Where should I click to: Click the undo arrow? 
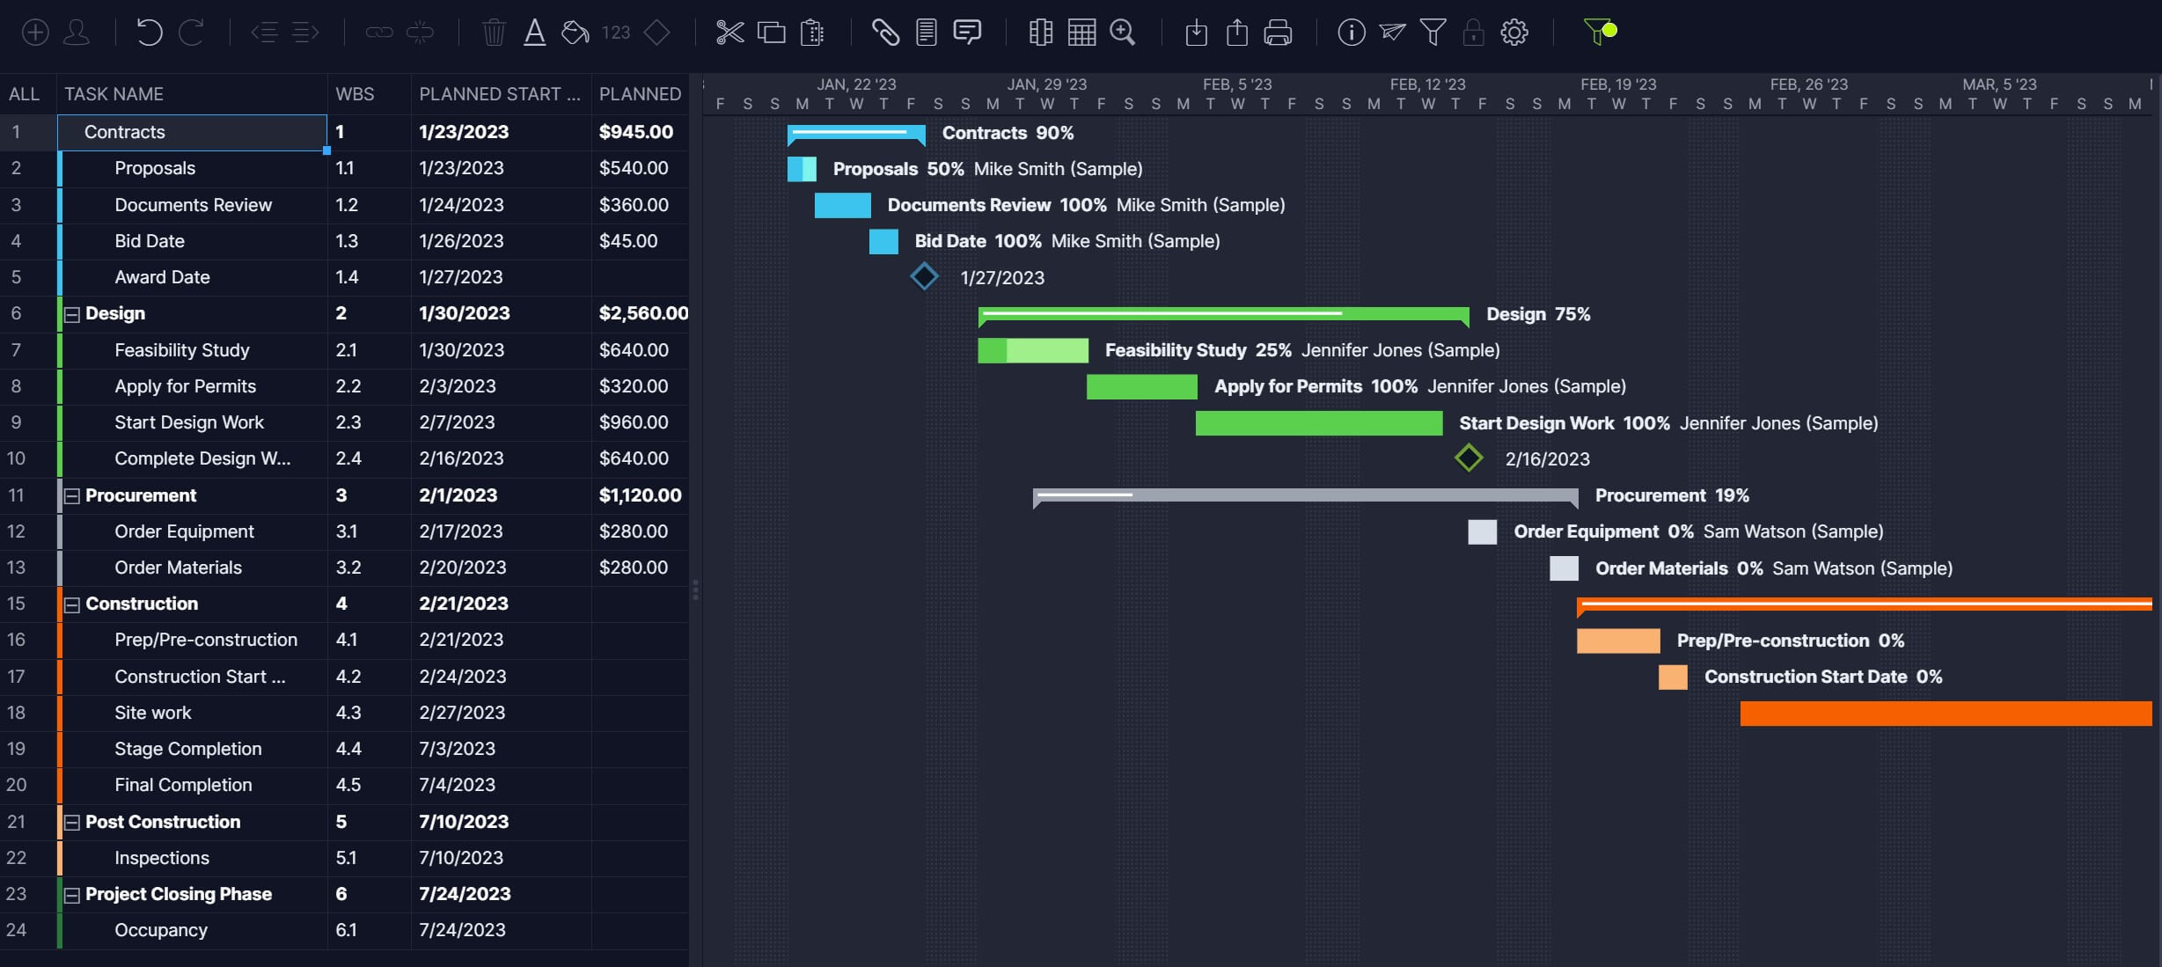point(150,33)
